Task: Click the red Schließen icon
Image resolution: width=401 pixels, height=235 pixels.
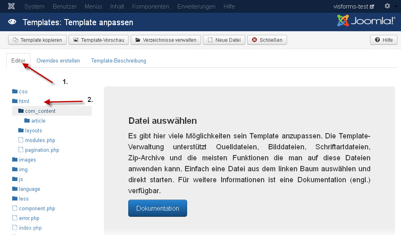Action: 254,39
